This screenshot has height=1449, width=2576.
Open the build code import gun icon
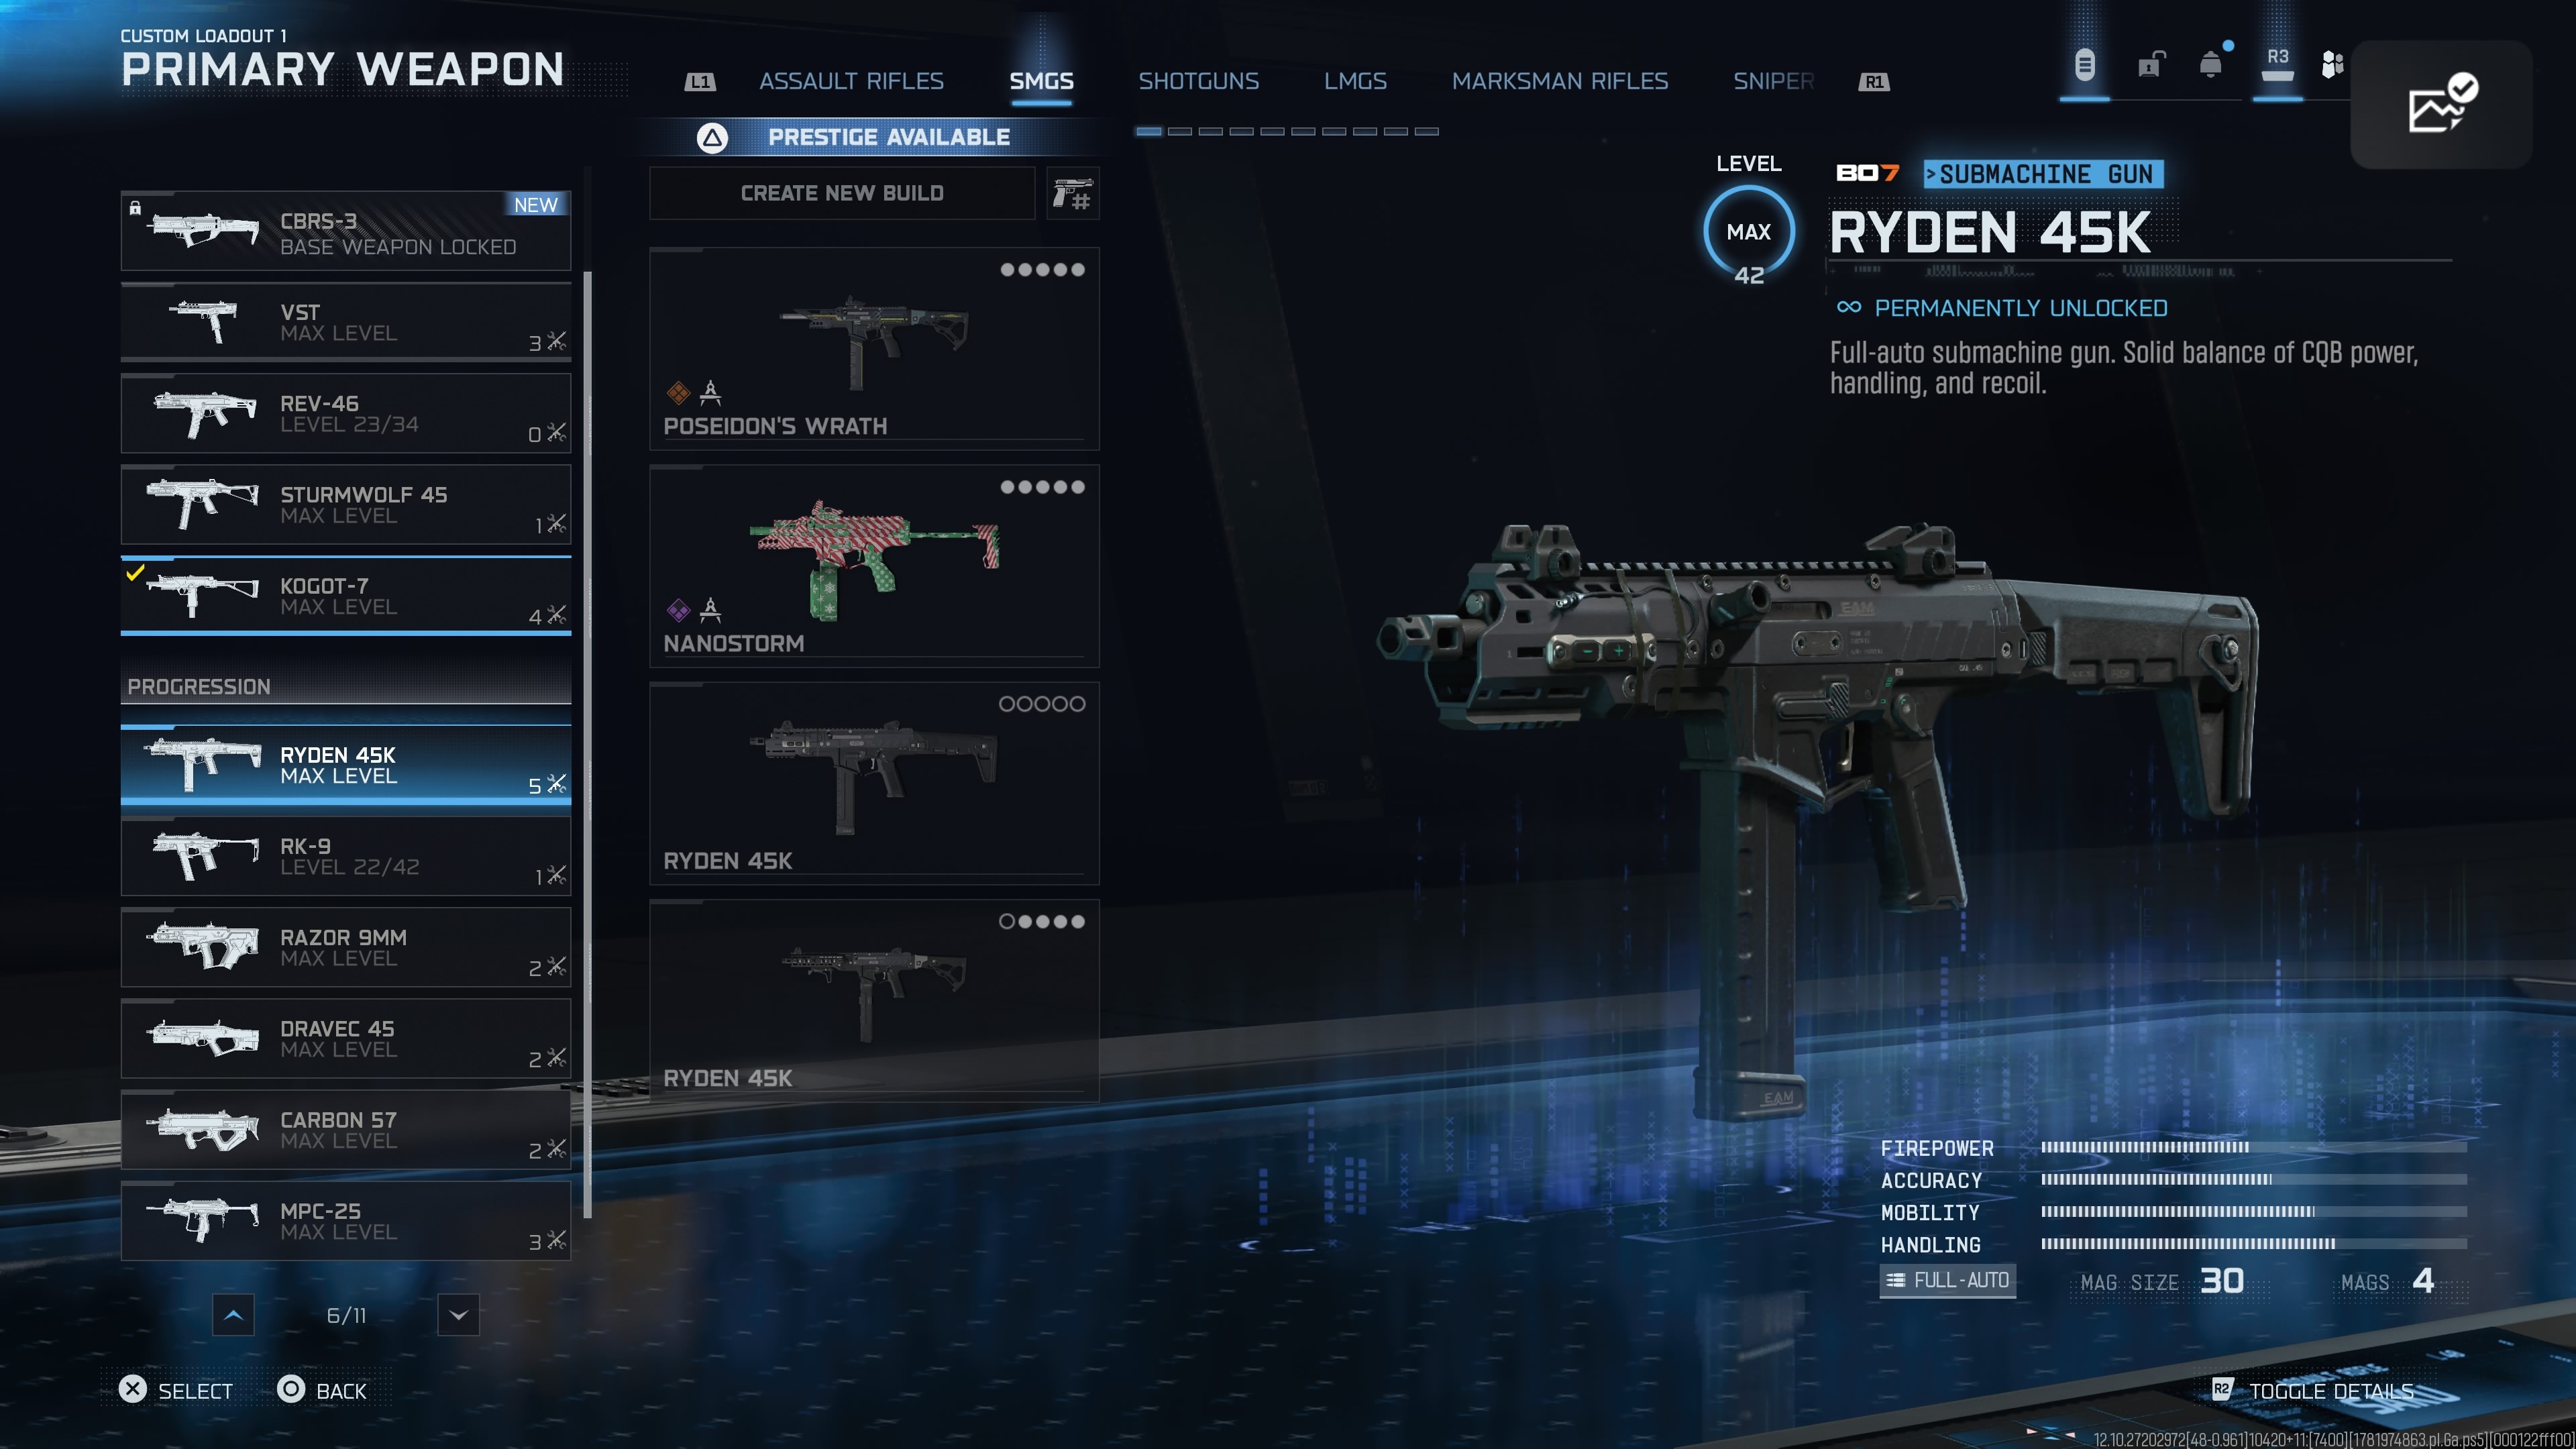(1073, 193)
